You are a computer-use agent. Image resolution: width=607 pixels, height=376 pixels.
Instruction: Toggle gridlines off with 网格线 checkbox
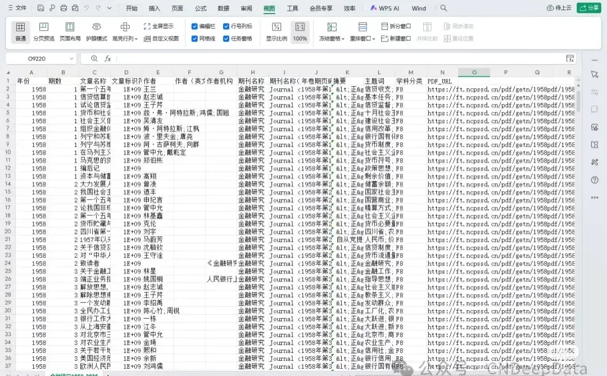click(194, 38)
